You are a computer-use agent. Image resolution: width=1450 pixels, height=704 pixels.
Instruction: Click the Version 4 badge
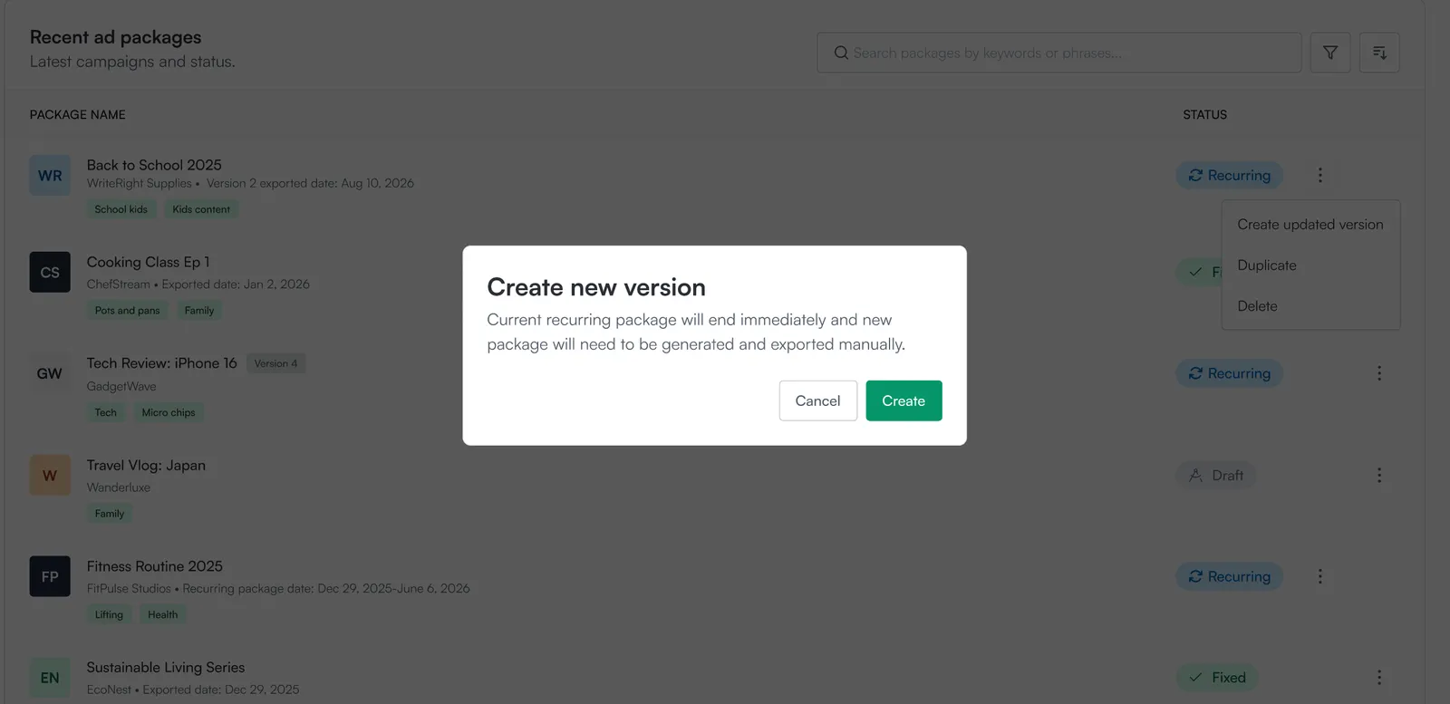(275, 363)
